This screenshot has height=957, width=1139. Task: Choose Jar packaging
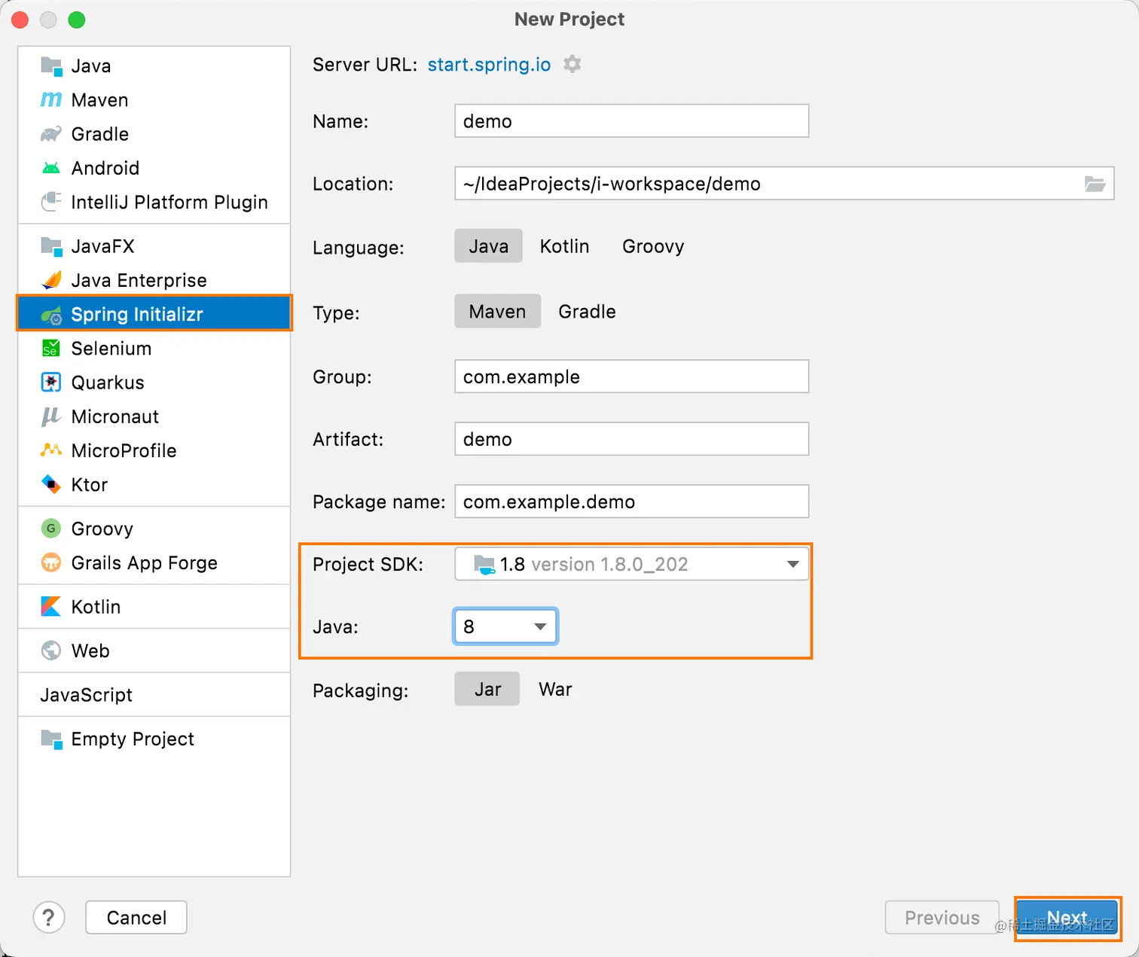pos(487,689)
